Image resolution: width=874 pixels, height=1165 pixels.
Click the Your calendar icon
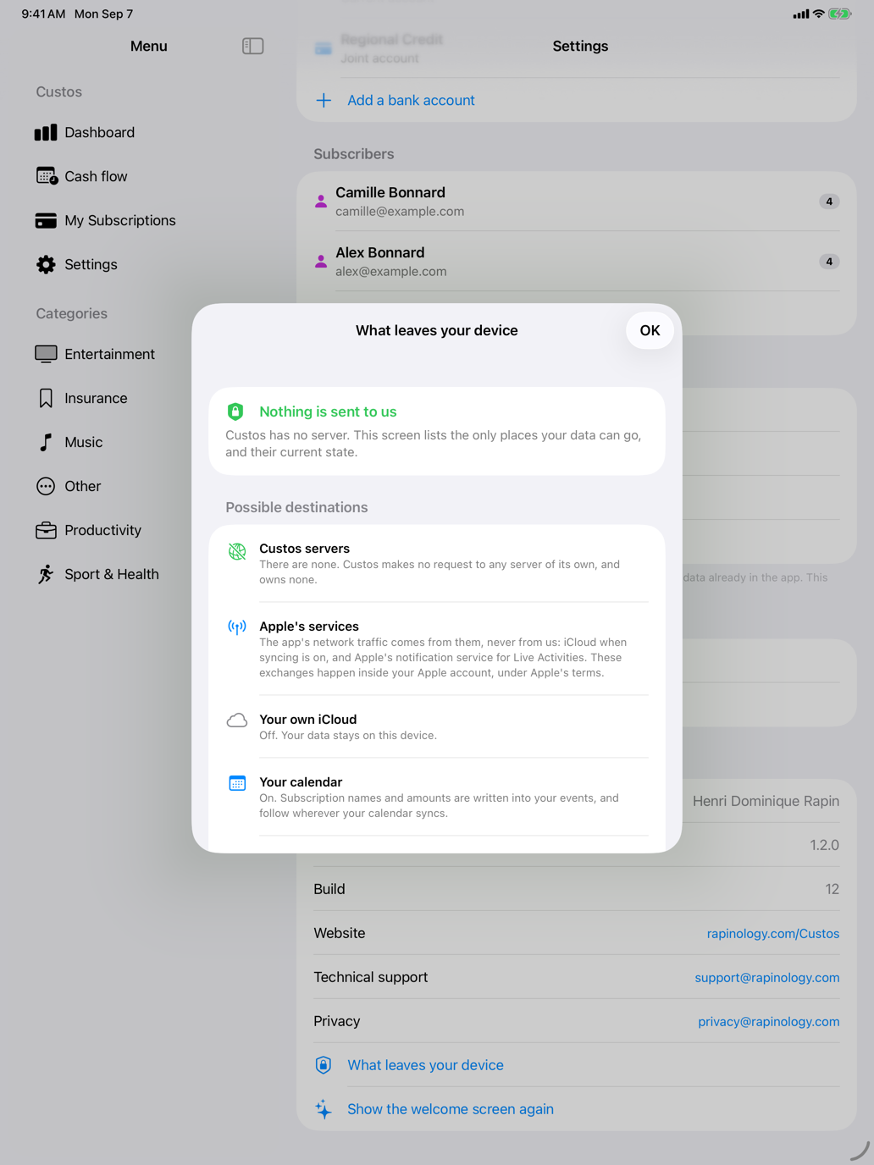[x=237, y=783]
